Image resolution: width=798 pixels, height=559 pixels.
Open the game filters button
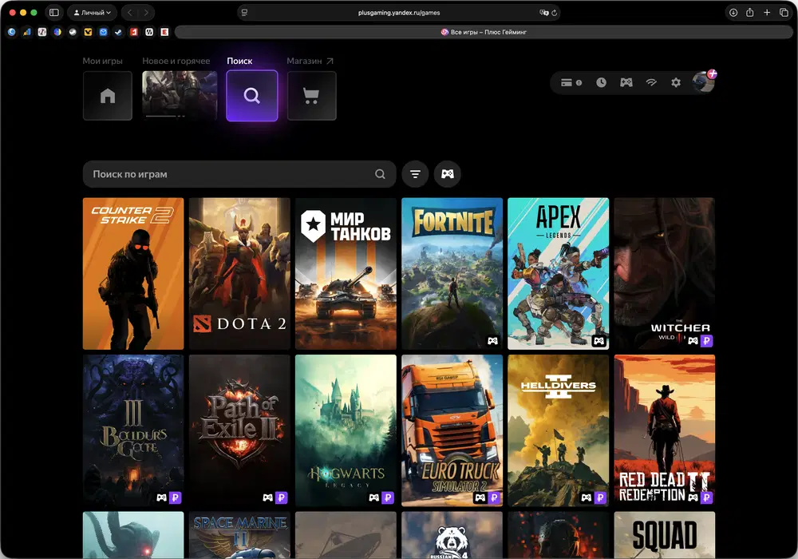415,174
